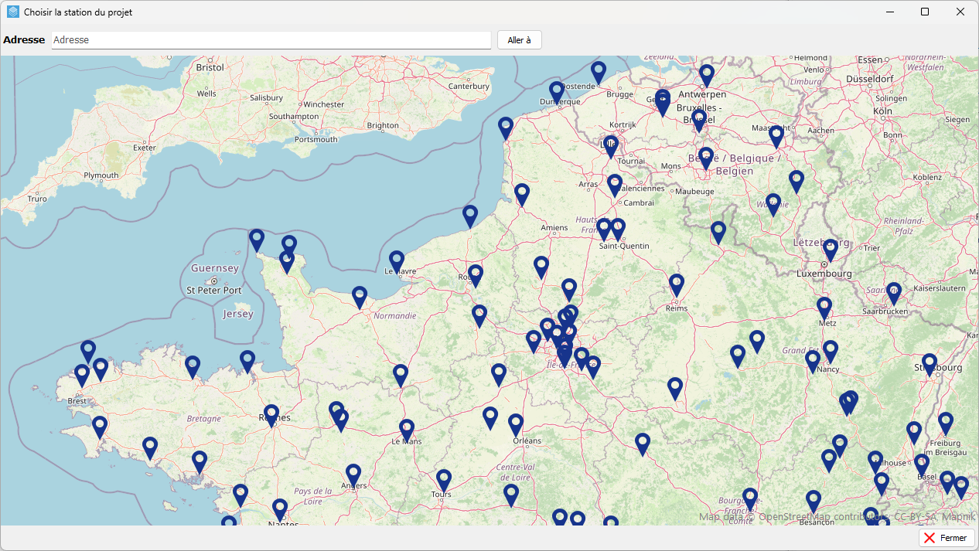Maximize the station chooser window
The image size is (979, 551).
925,12
